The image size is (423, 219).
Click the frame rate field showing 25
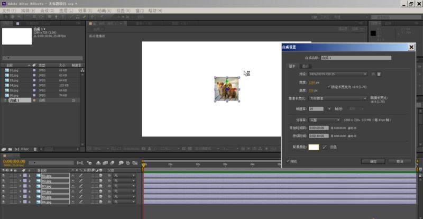pos(316,109)
